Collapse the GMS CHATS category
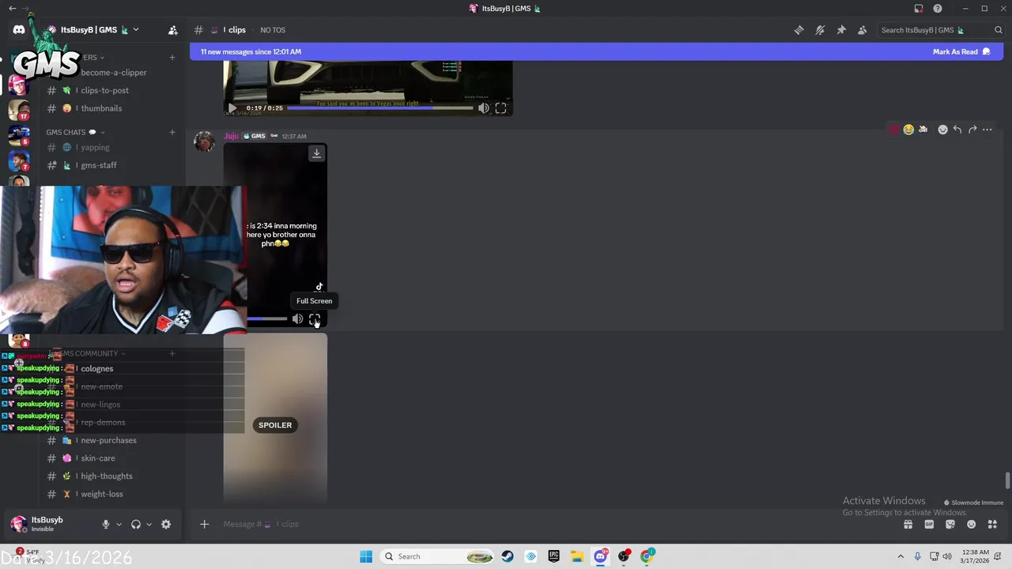 [75, 132]
